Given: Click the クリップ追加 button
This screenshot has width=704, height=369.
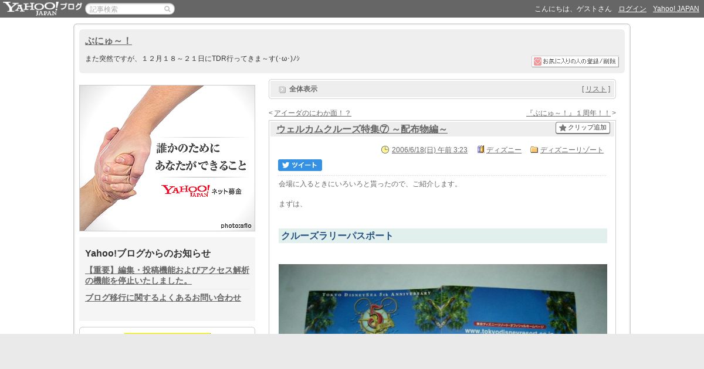Looking at the screenshot, I should (x=583, y=128).
